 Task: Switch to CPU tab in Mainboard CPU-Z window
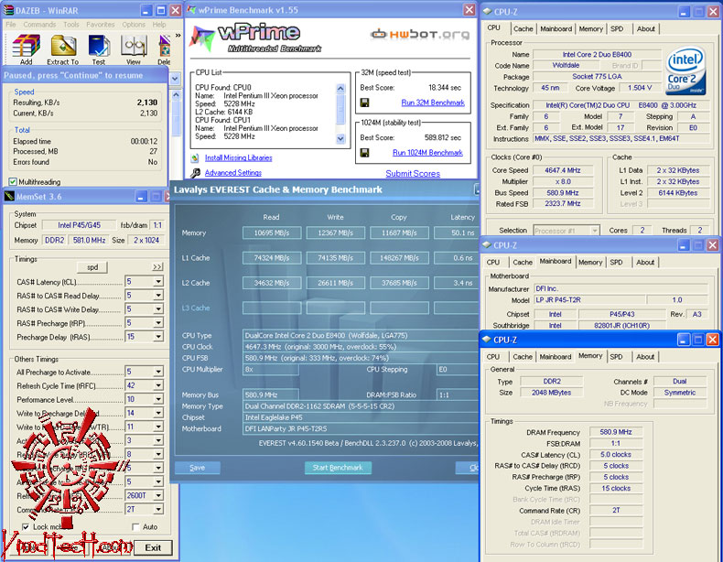tap(493, 262)
